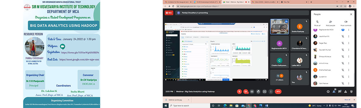Click the Chaitra Sathyanarayana participant tile
Viewport: 361px width, 108px height.
[x=279, y=60]
